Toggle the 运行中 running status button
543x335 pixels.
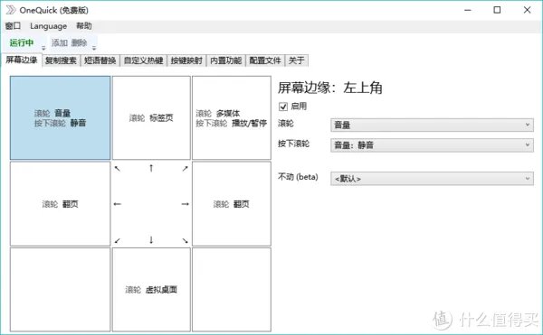point(22,42)
